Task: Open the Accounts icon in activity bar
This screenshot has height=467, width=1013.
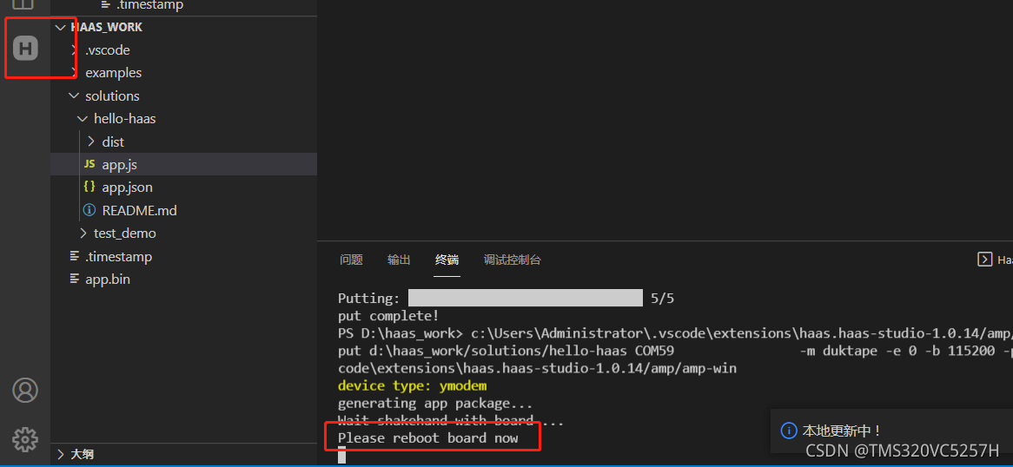Action: point(25,390)
